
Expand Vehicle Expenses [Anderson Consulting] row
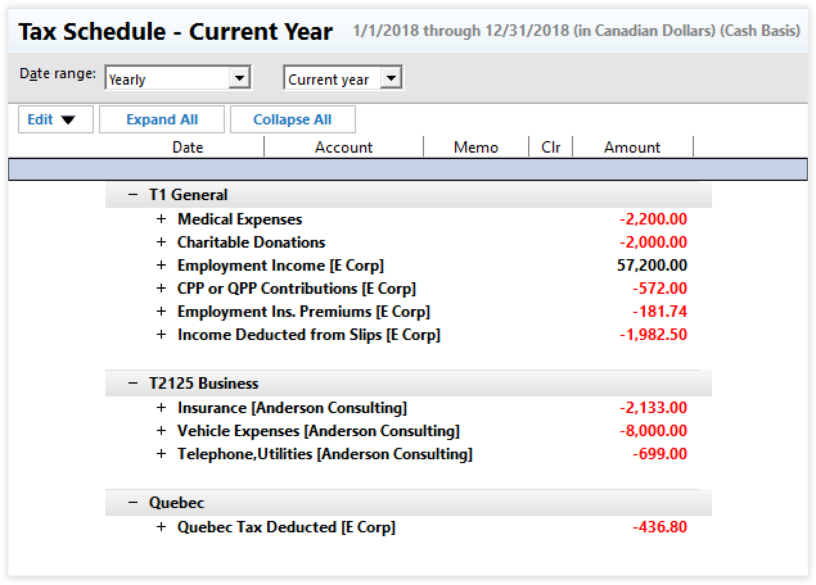[161, 431]
